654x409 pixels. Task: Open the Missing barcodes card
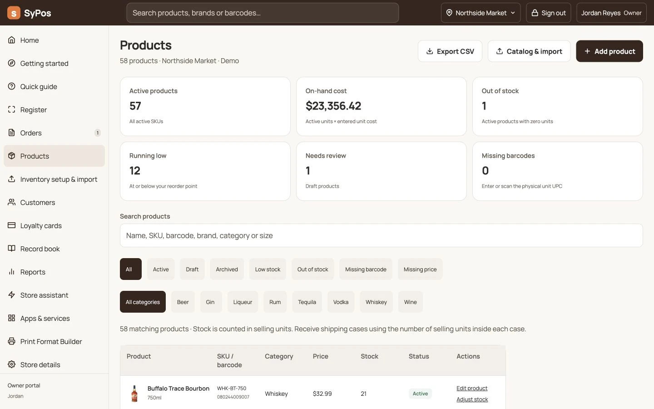point(558,171)
